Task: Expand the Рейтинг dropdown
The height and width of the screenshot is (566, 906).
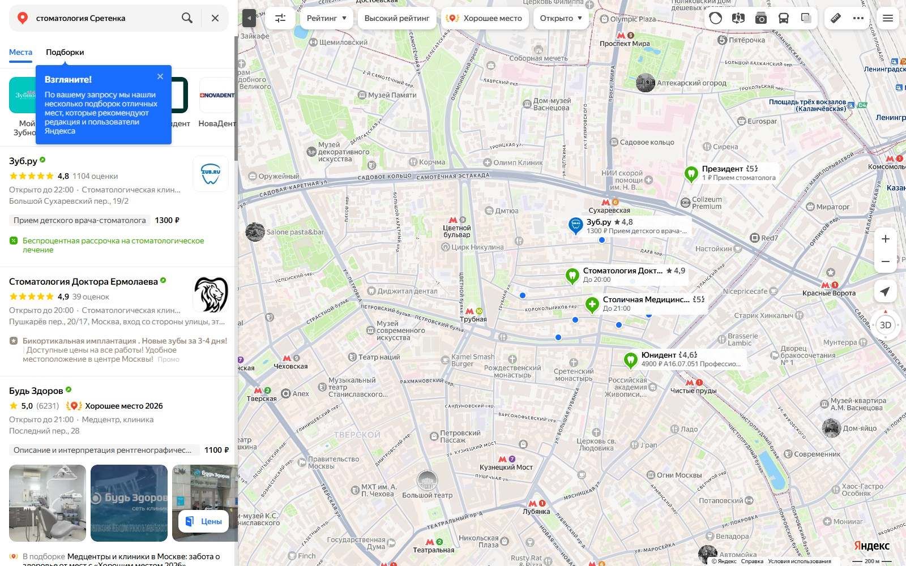Action: coord(327,18)
